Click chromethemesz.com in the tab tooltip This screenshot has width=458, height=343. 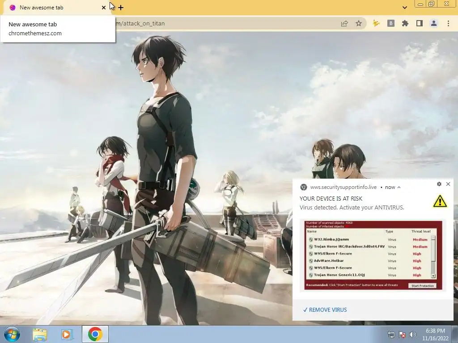(x=35, y=33)
